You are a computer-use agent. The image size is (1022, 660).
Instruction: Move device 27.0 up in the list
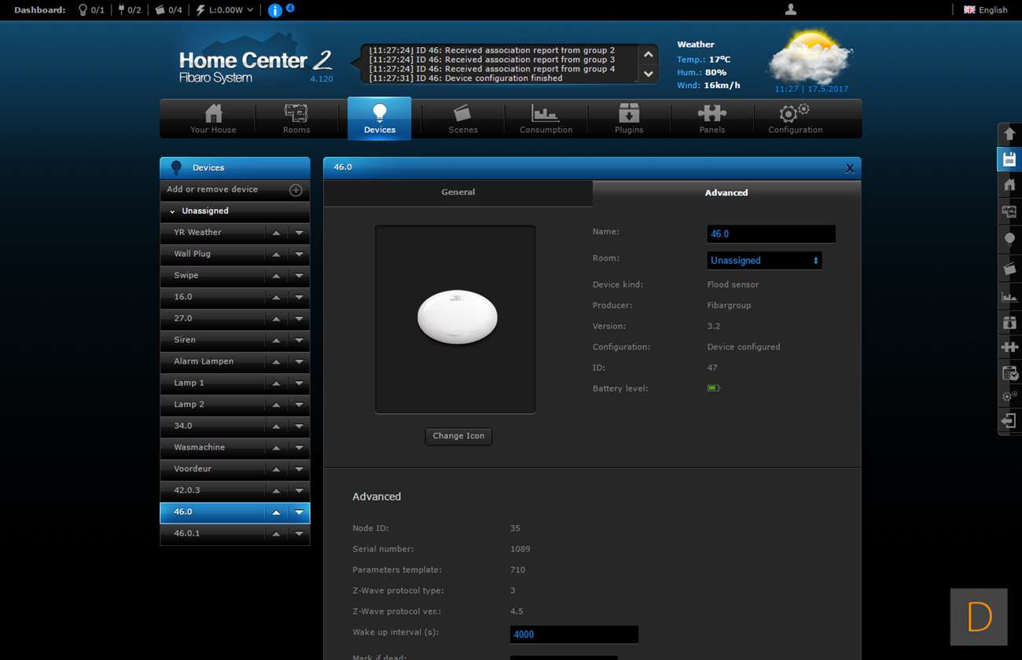[x=276, y=318]
